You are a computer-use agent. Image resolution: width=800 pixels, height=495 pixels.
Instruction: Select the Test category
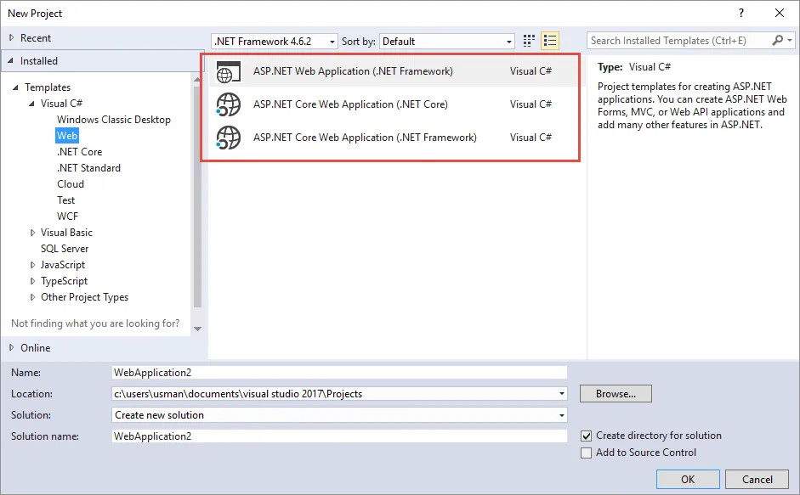point(65,200)
